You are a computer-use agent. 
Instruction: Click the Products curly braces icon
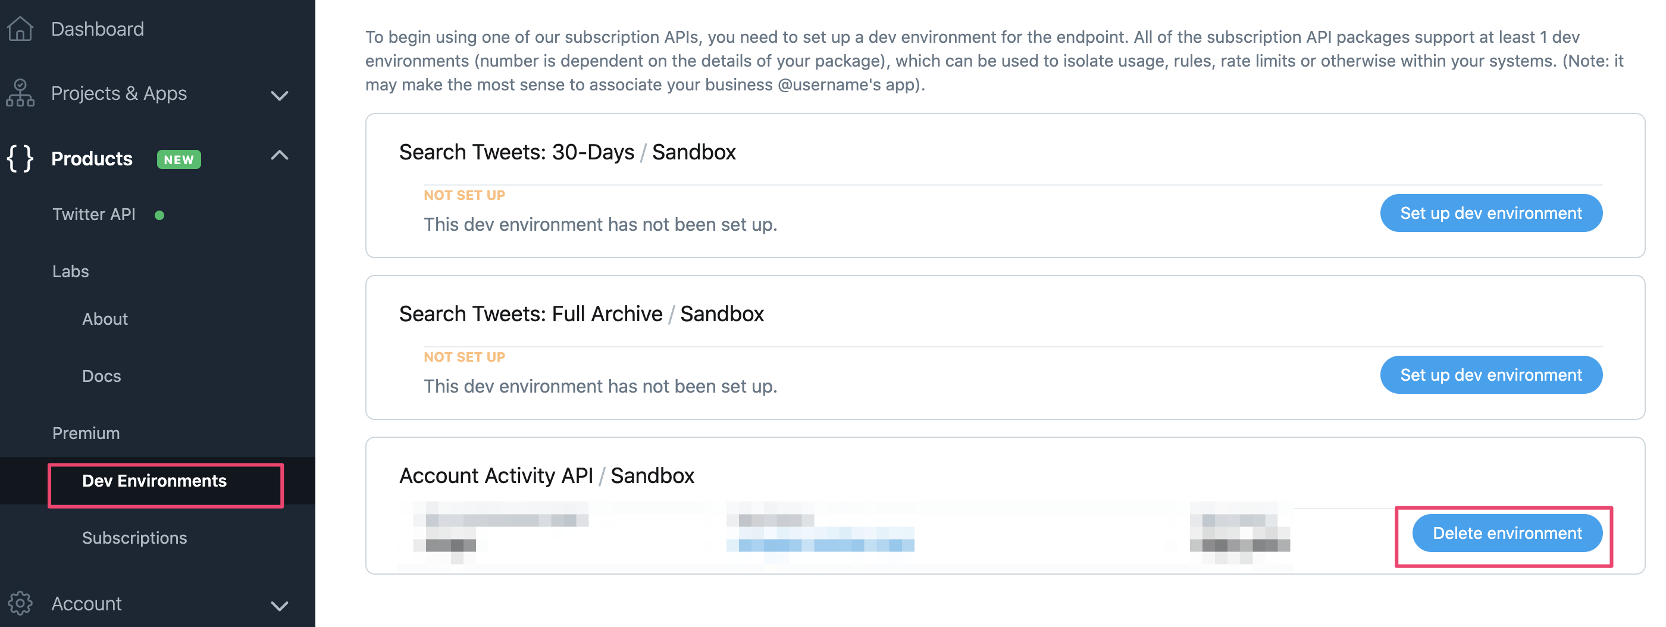[x=20, y=158]
